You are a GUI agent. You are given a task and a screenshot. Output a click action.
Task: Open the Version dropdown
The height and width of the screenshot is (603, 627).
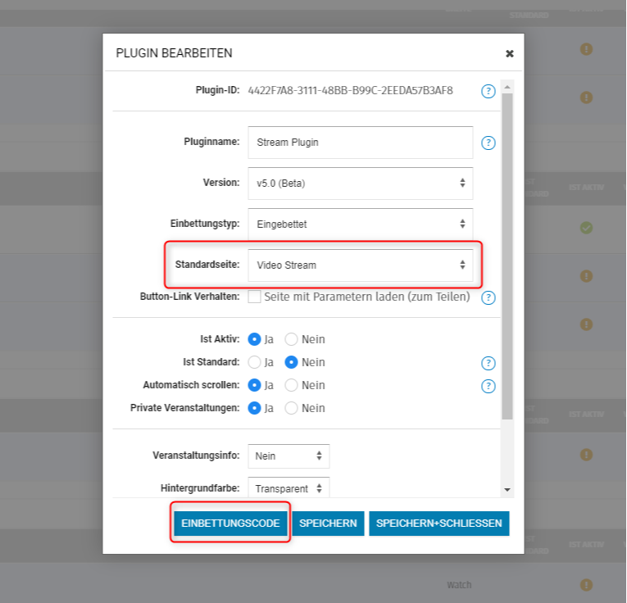click(x=360, y=184)
